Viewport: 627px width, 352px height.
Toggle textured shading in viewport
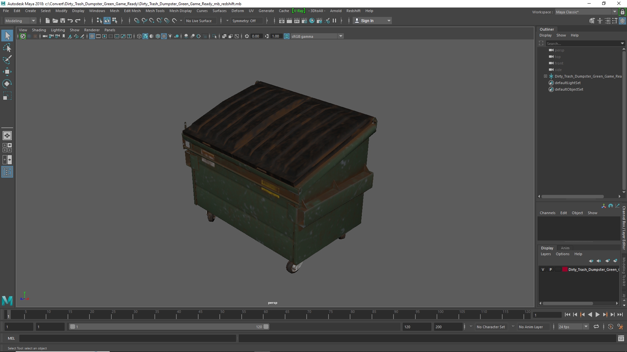164,36
